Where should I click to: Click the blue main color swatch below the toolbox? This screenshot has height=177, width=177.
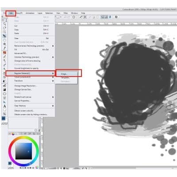pos(4,118)
